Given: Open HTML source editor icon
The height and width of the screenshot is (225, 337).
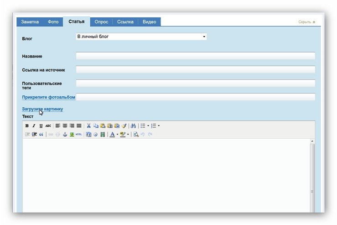Looking at the screenshot, I should pyautogui.click(x=79, y=135).
